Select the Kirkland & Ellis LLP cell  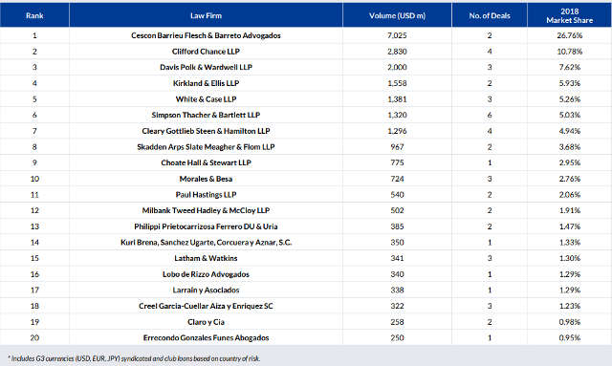pos(207,83)
